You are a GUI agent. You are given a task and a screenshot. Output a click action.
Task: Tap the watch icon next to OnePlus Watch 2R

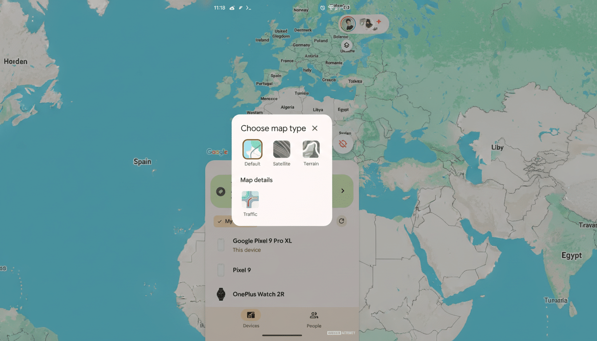[x=221, y=294]
